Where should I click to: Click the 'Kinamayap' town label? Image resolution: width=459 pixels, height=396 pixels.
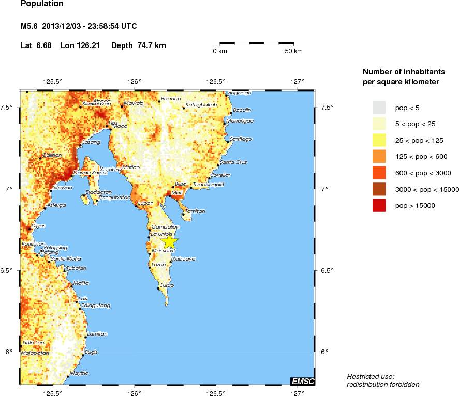(97, 104)
